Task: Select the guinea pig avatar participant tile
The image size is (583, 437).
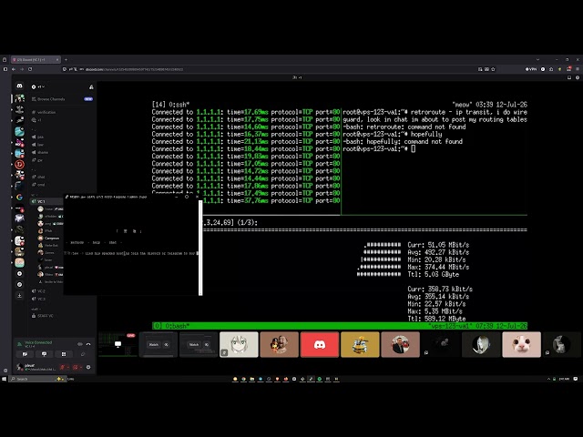Action: (x=521, y=344)
